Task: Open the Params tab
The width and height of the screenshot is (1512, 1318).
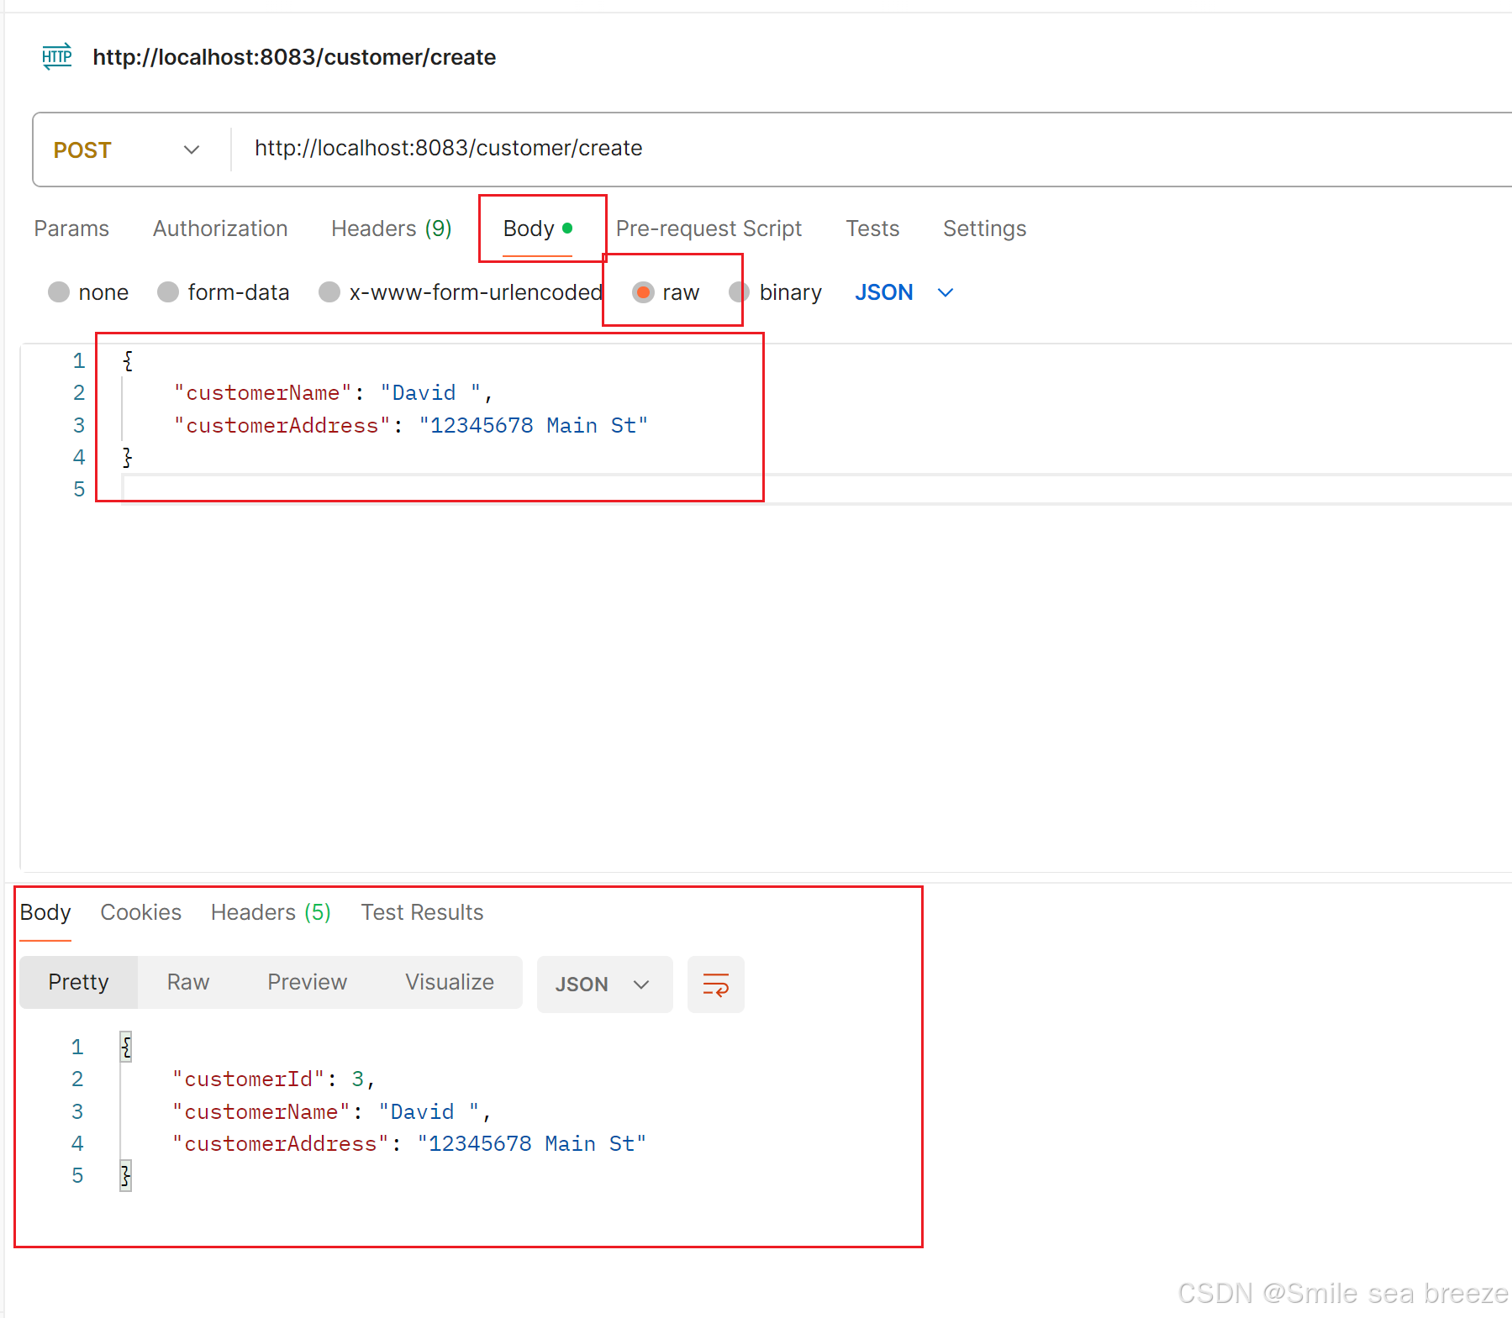Action: point(71,228)
